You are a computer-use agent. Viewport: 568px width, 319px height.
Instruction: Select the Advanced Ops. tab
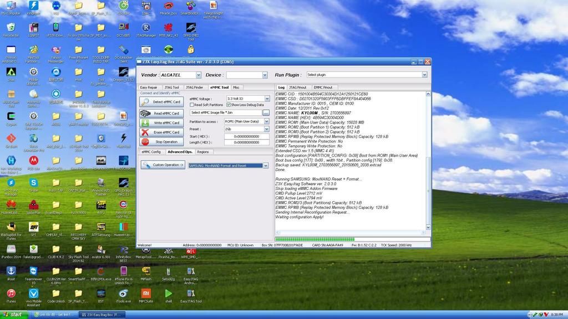pos(180,152)
